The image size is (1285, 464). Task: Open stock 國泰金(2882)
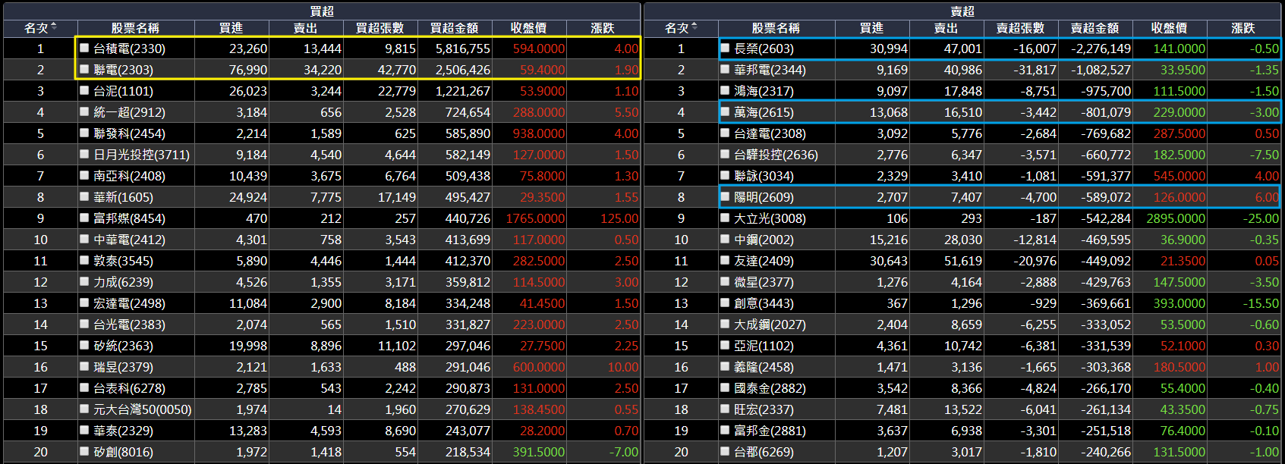click(770, 388)
